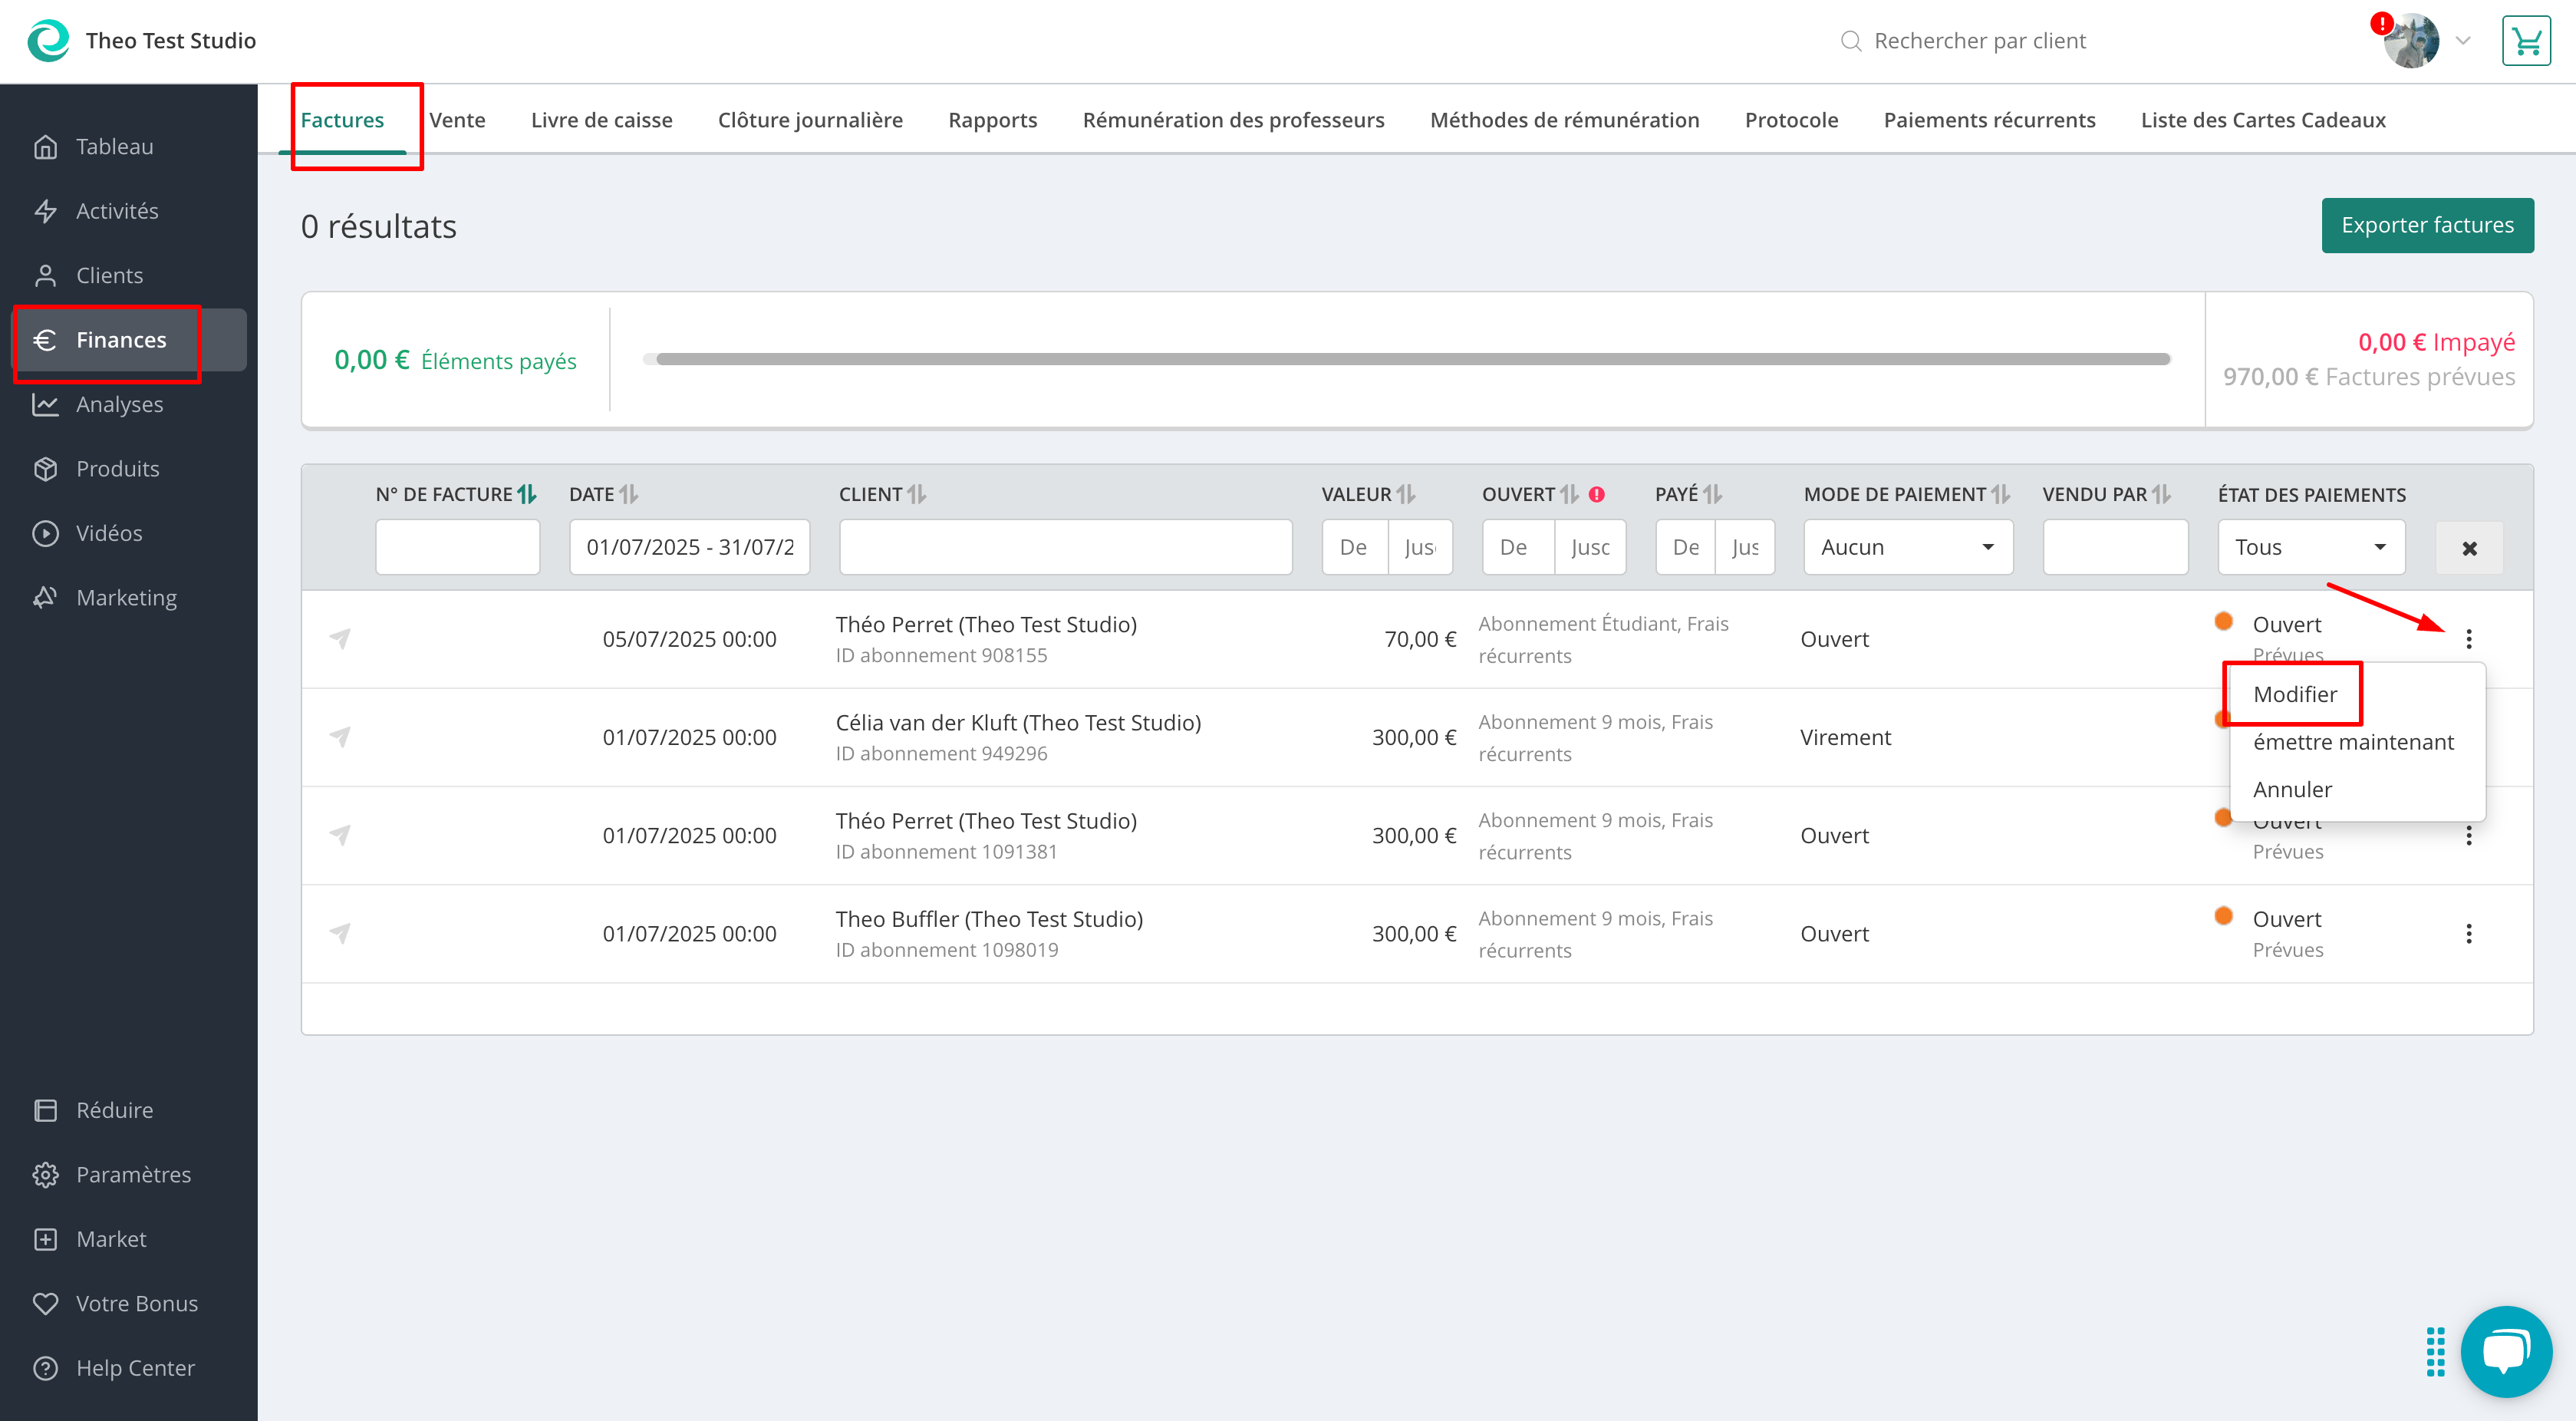Click the N° de facture filter field
This screenshot has width=2576, height=1421.
click(457, 548)
